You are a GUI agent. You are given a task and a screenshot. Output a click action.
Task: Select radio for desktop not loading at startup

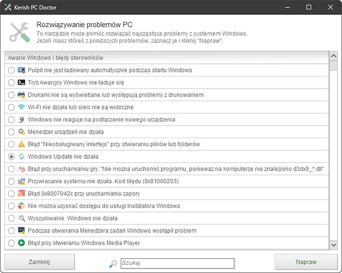pyautogui.click(x=11, y=70)
